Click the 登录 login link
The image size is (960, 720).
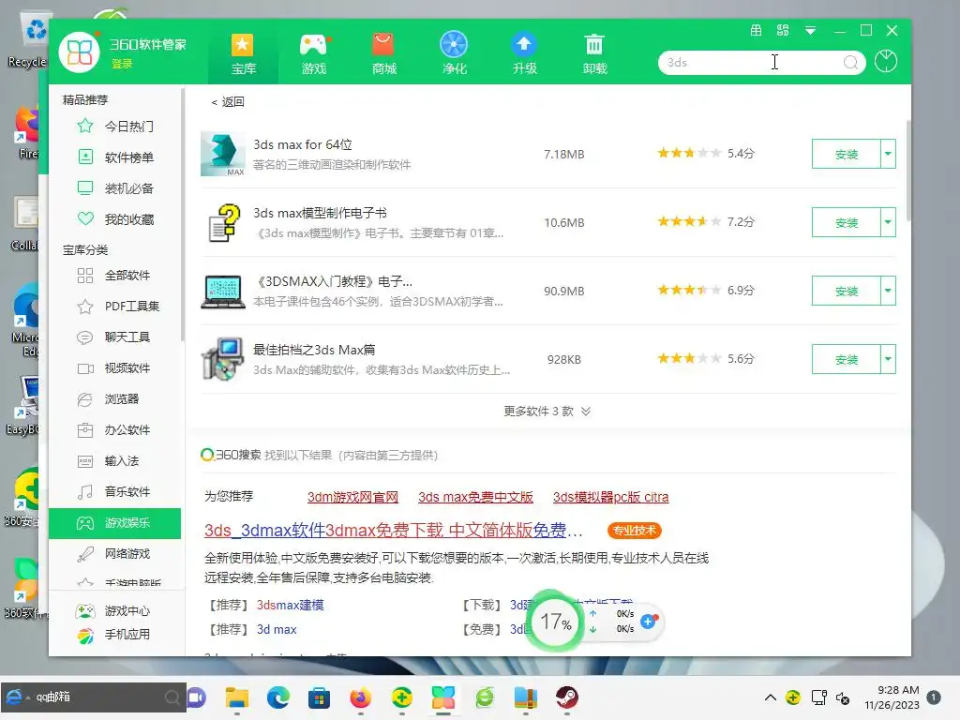[x=122, y=64]
